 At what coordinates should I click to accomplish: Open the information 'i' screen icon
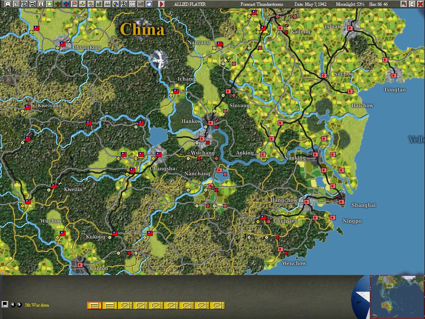point(41,4)
